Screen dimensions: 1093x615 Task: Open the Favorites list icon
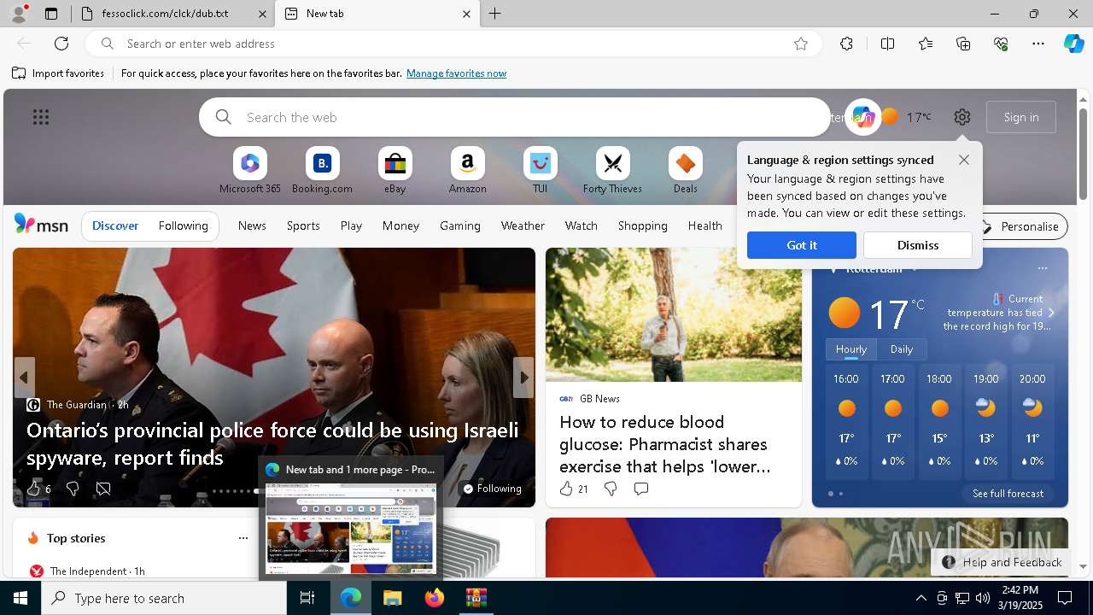pos(926,44)
